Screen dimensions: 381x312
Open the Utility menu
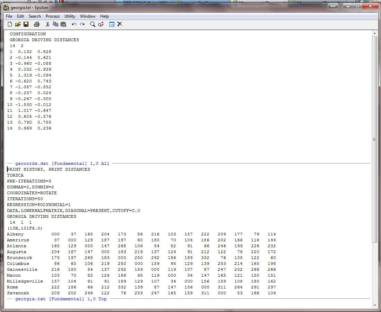70,16
